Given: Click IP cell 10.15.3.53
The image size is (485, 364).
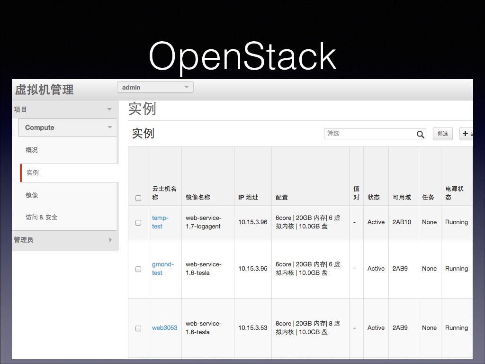Looking at the screenshot, I should [x=253, y=328].
